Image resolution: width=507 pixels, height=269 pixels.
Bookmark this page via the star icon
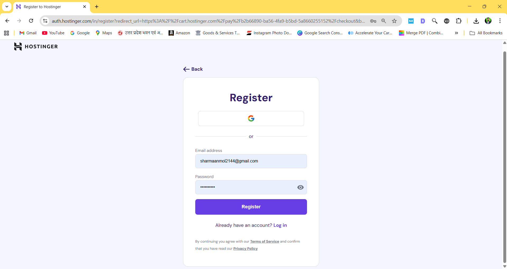(394, 21)
